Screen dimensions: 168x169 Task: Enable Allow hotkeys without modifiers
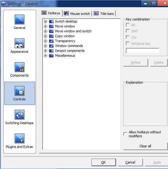(125, 134)
